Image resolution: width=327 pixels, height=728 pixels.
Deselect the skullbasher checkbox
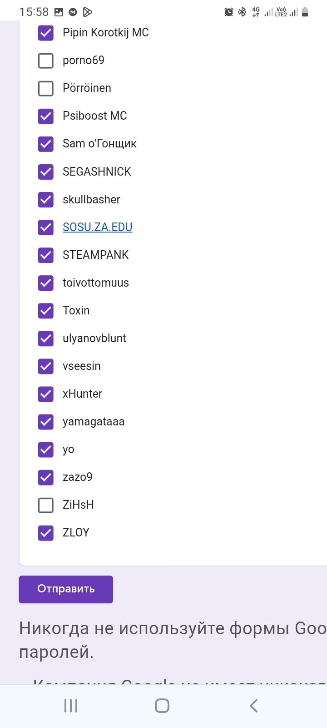46,200
